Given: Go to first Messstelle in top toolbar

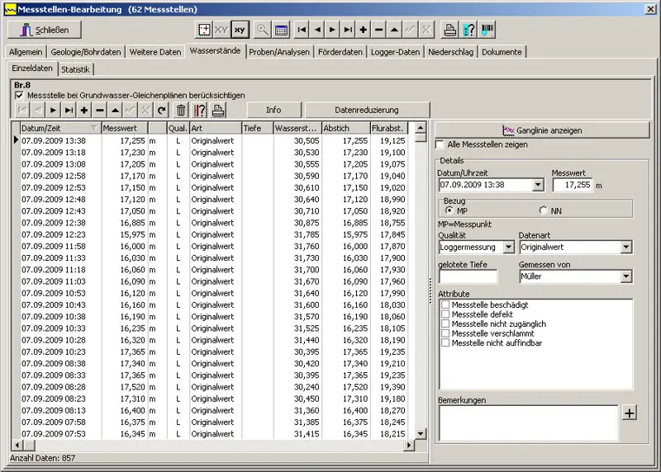Looking at the screenshot, I should (302, 30).
